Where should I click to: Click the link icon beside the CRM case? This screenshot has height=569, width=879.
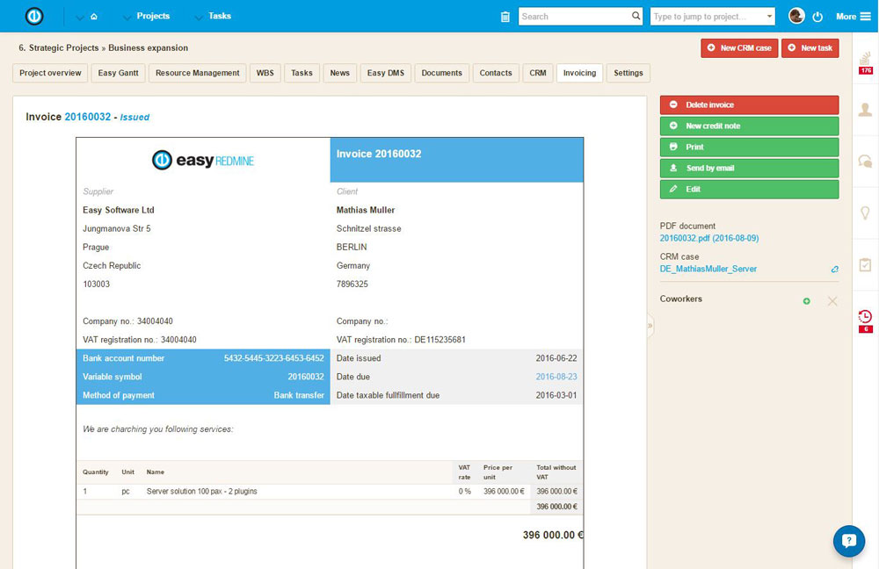coord(835,270)
